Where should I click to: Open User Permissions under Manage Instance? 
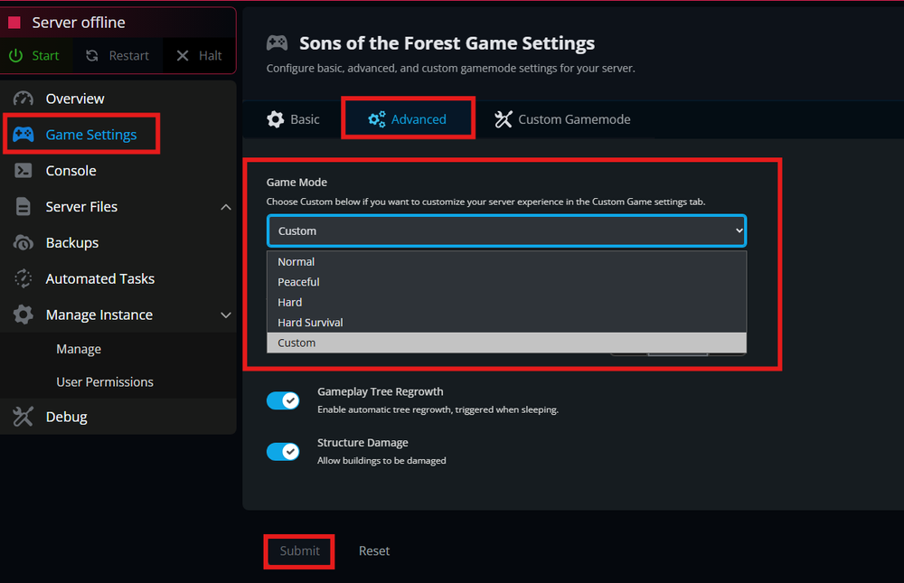coord(104,381)
